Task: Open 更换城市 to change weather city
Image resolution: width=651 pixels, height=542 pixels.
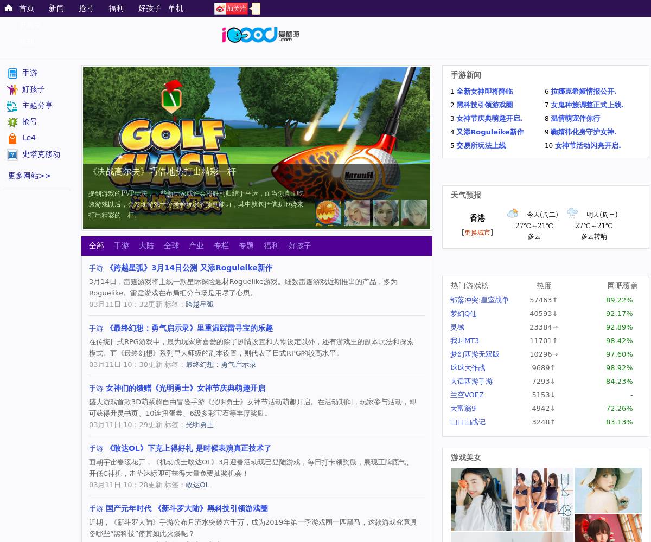Action: click(x=477, y=233)
